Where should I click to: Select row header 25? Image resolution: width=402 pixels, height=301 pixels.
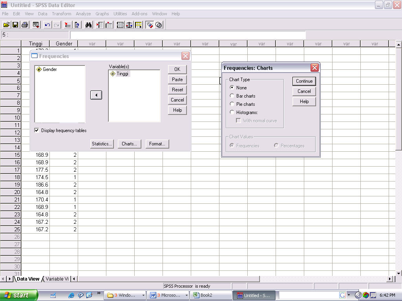(x=11, y=230)
